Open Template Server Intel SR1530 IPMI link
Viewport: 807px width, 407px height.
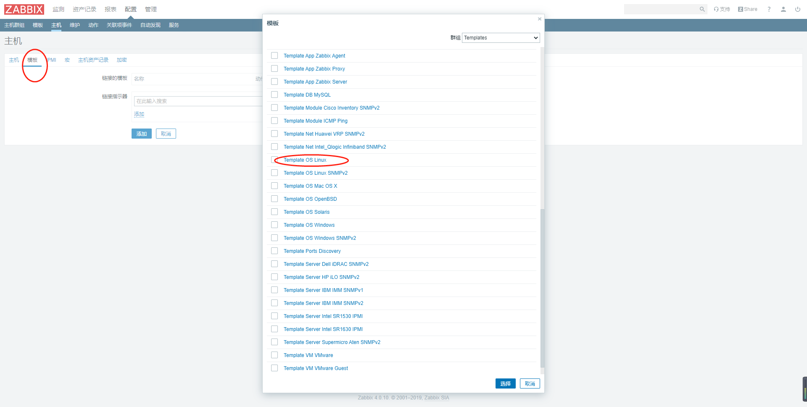pyautogui.click(x=323, y=316)
